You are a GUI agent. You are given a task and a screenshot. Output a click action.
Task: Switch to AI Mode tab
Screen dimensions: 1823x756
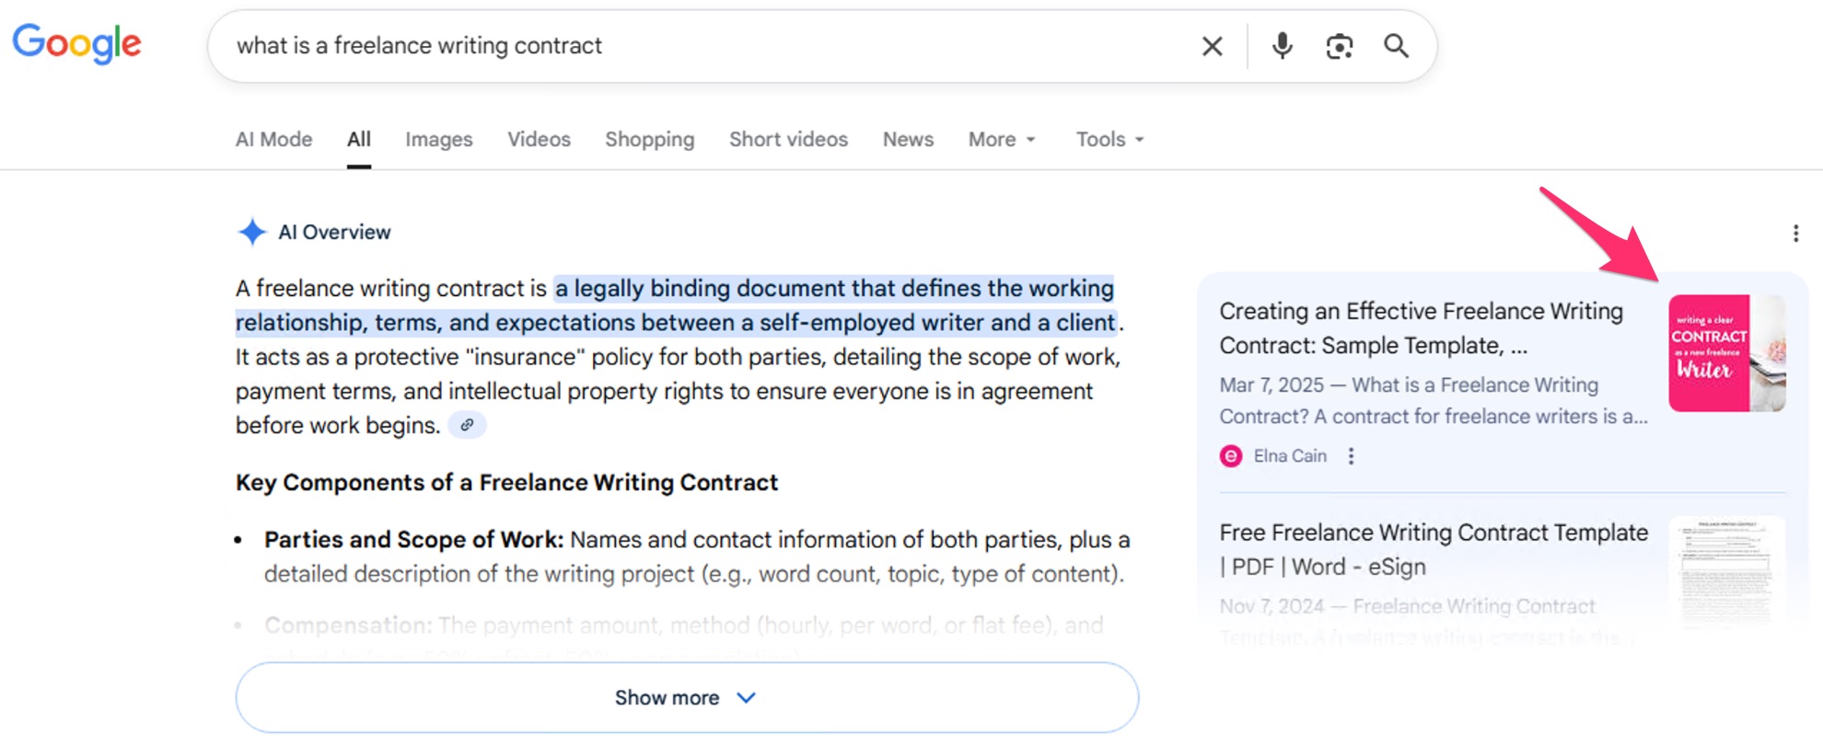click(x=273, y=140)
